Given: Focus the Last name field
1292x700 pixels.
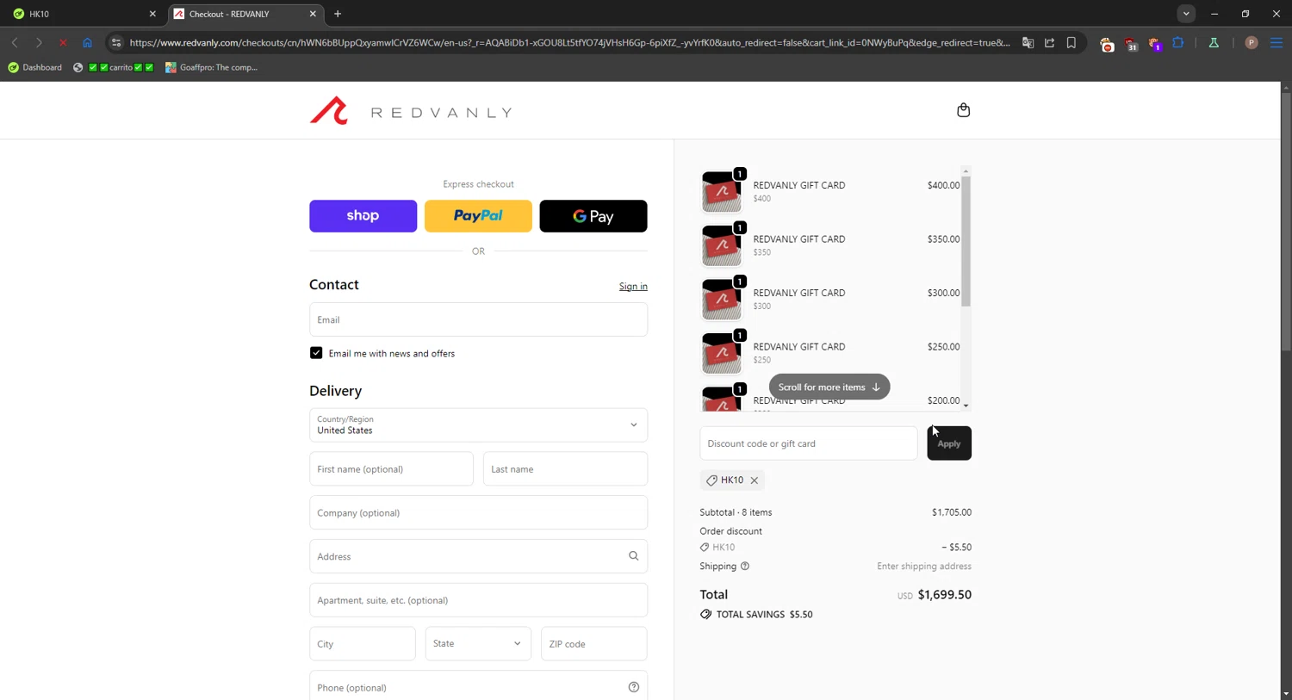Looking at the screenshot, I should 565,469.
